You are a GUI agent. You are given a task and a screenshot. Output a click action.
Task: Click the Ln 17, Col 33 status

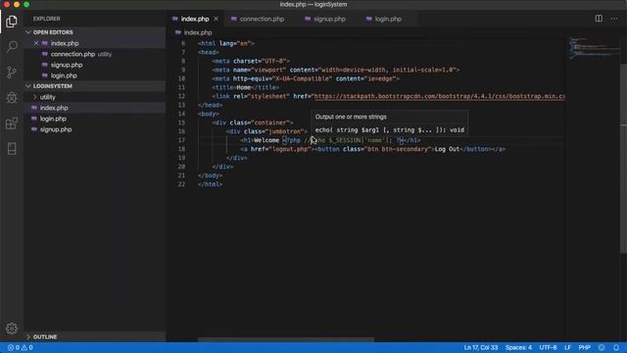pyautogui.click(x=481, y=348)
